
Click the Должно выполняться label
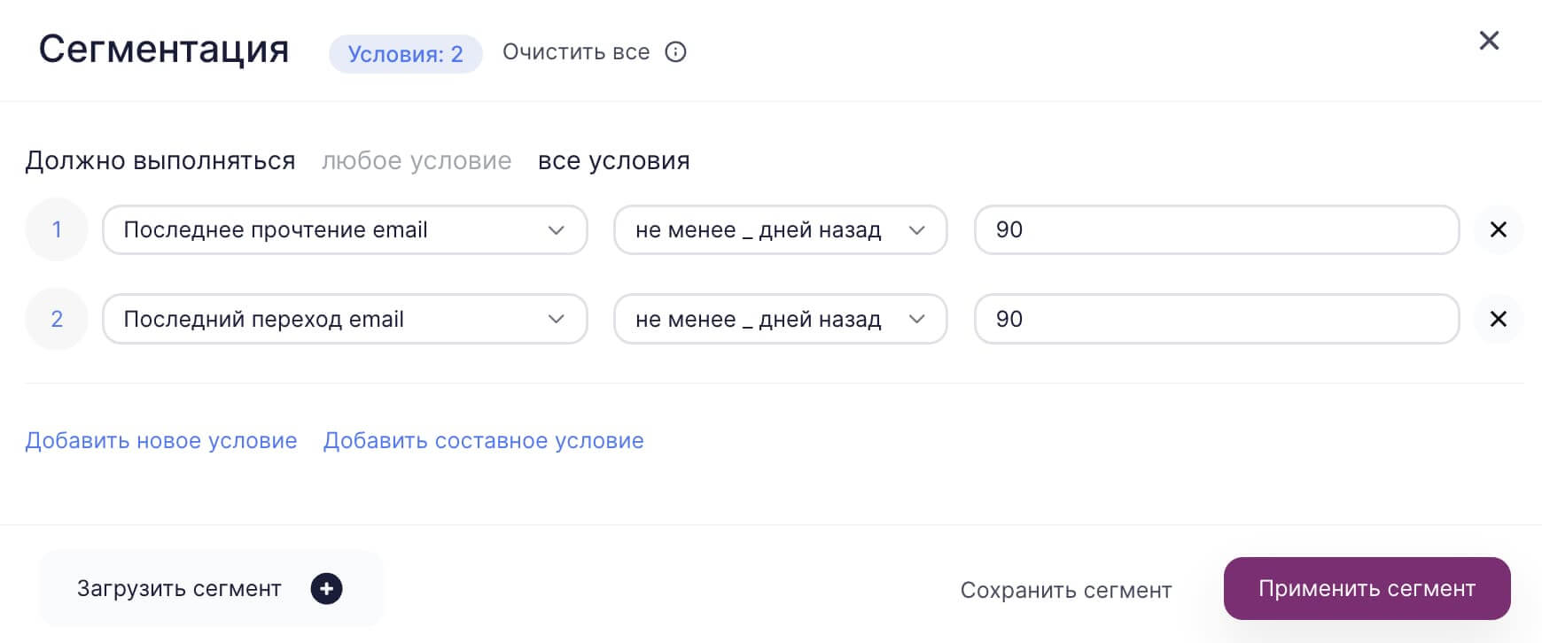(x=160, y=160)
